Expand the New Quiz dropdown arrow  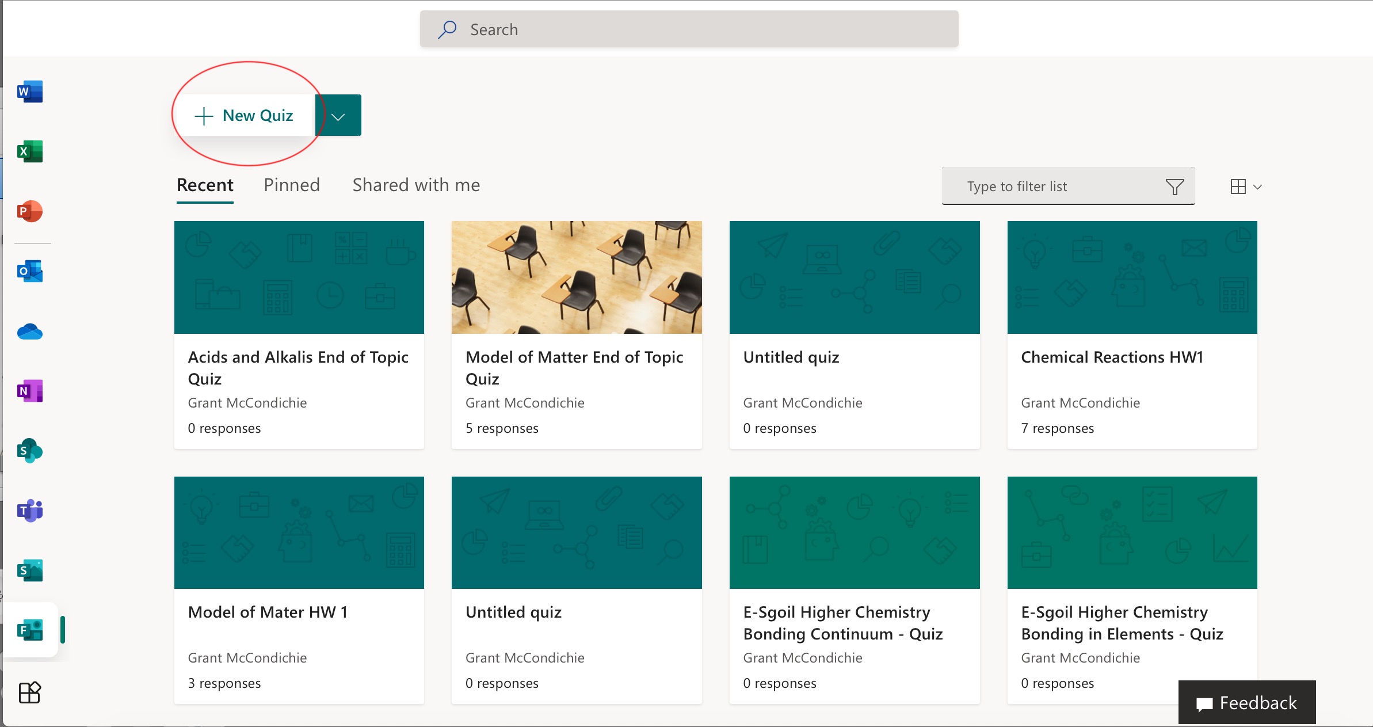click(x=338, y=116)
